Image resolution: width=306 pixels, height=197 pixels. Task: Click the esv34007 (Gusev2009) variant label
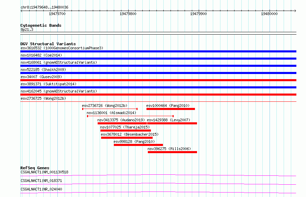pyautogui.click(x=41, y=77)
